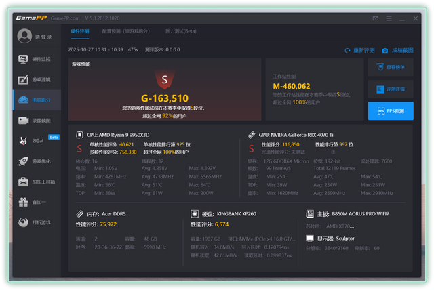
Task: Click the score screenshot (成绩截图) link
Action: click(x=402, y=51)
